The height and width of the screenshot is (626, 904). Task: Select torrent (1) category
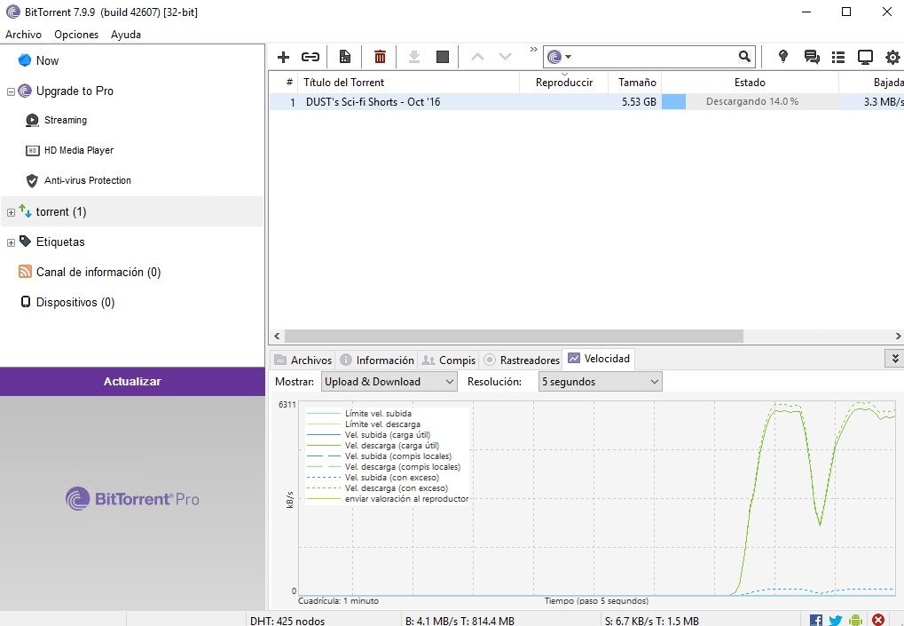coord(61,211)
